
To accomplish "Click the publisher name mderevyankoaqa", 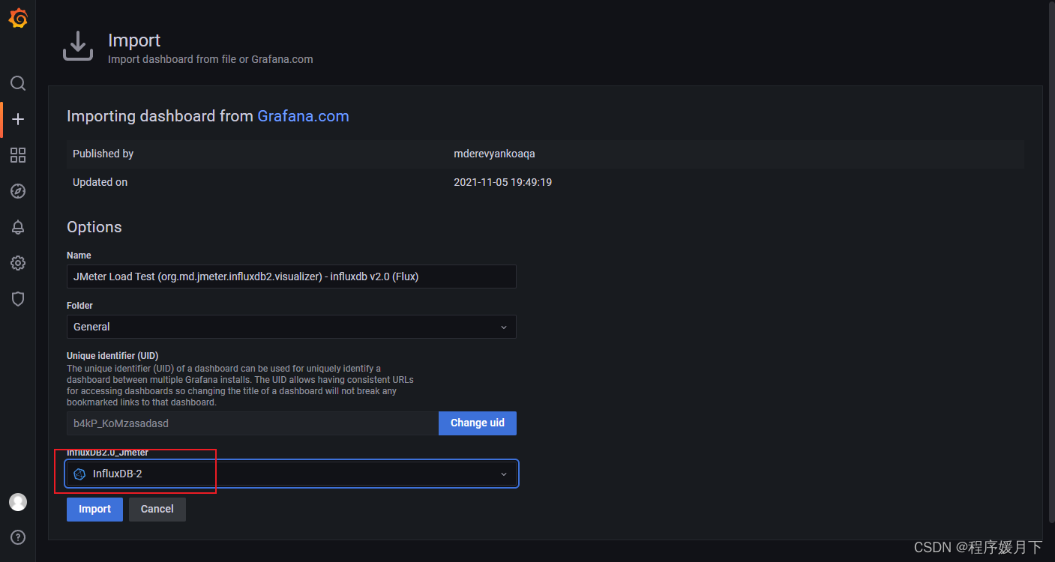I will (494, 154).
